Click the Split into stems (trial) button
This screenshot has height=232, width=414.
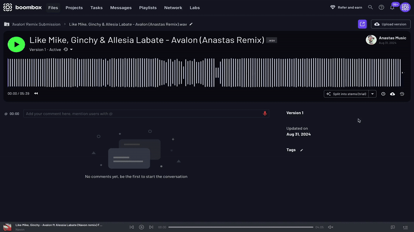click(346, 94)
